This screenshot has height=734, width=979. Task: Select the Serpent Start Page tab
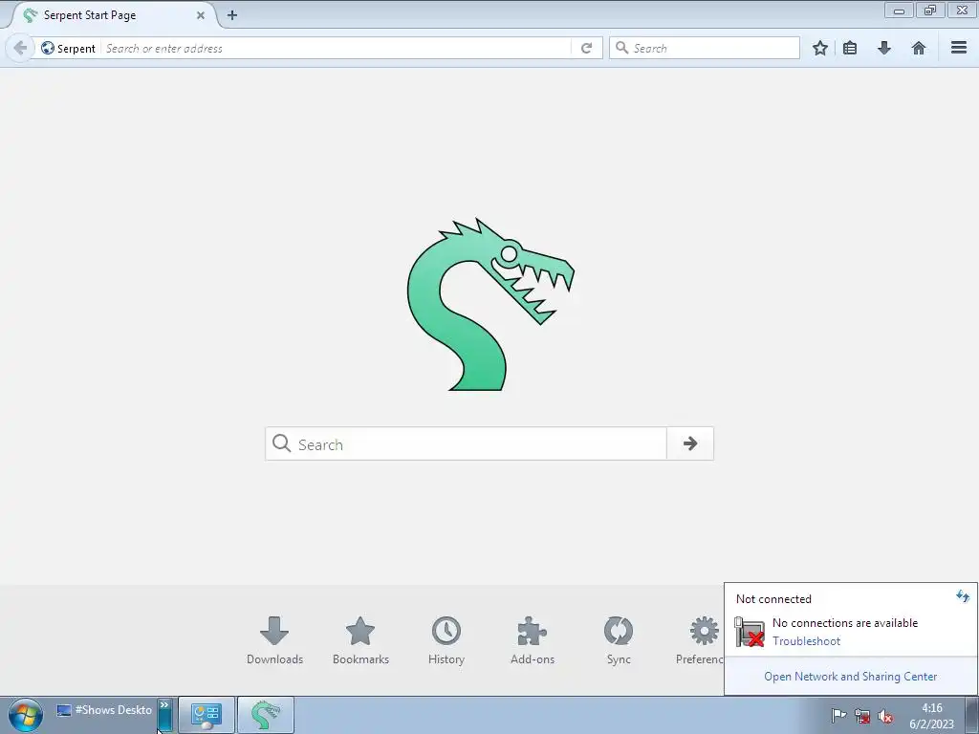point(113,15)
